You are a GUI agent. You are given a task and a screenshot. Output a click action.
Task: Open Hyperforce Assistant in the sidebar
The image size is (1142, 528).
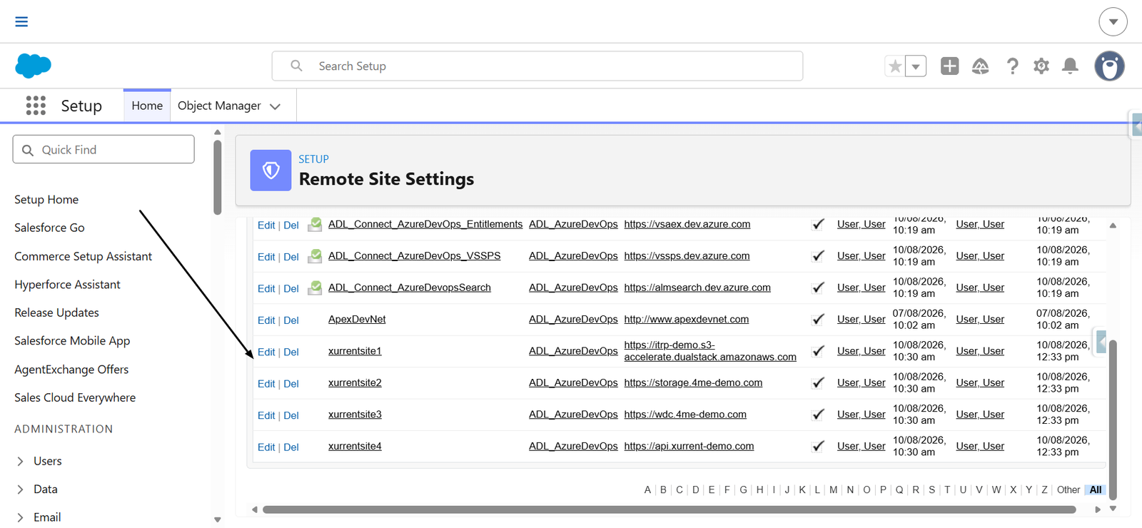[67, 285]
